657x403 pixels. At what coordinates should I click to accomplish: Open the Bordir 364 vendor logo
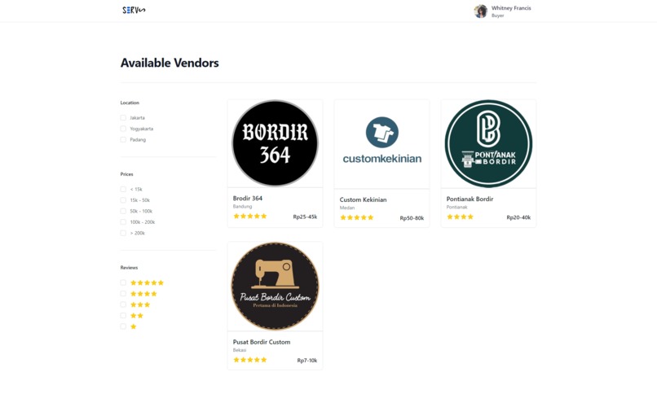[x=275, y=143]
